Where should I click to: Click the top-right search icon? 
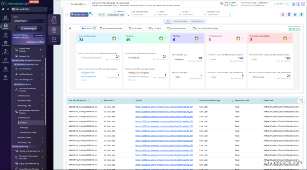294,4
